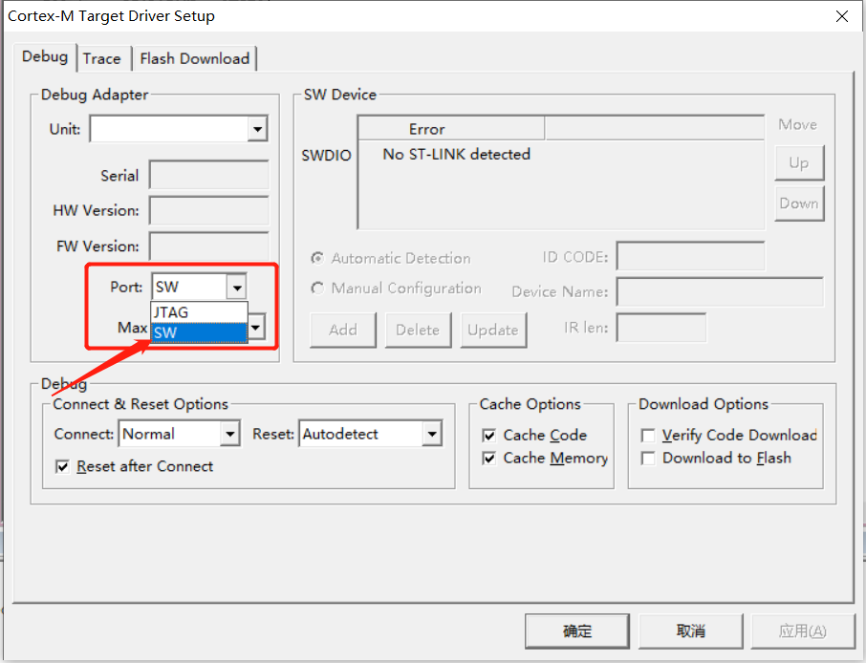Expand the Max clock dropdown arrow
The image size is (866, 663).
(256, 328)
